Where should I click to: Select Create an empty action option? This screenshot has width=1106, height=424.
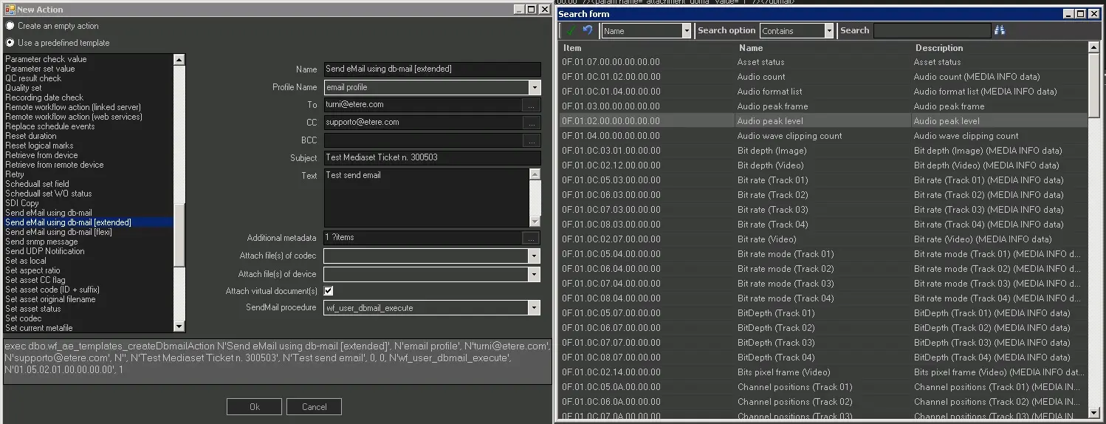pos(10,26)
